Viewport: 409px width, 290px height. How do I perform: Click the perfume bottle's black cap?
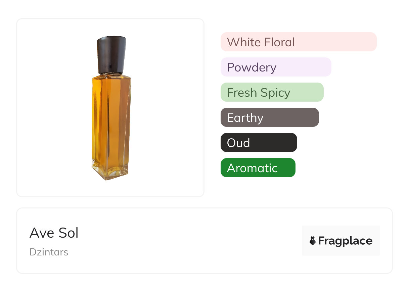point(111,54)
